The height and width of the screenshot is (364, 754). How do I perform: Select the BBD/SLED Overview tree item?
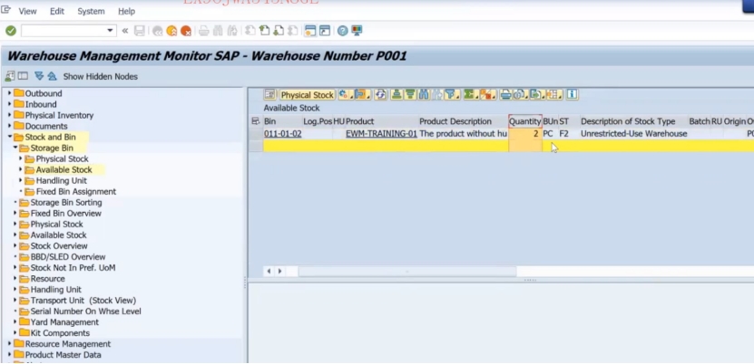pyautogui.click(x=68, y=257)
